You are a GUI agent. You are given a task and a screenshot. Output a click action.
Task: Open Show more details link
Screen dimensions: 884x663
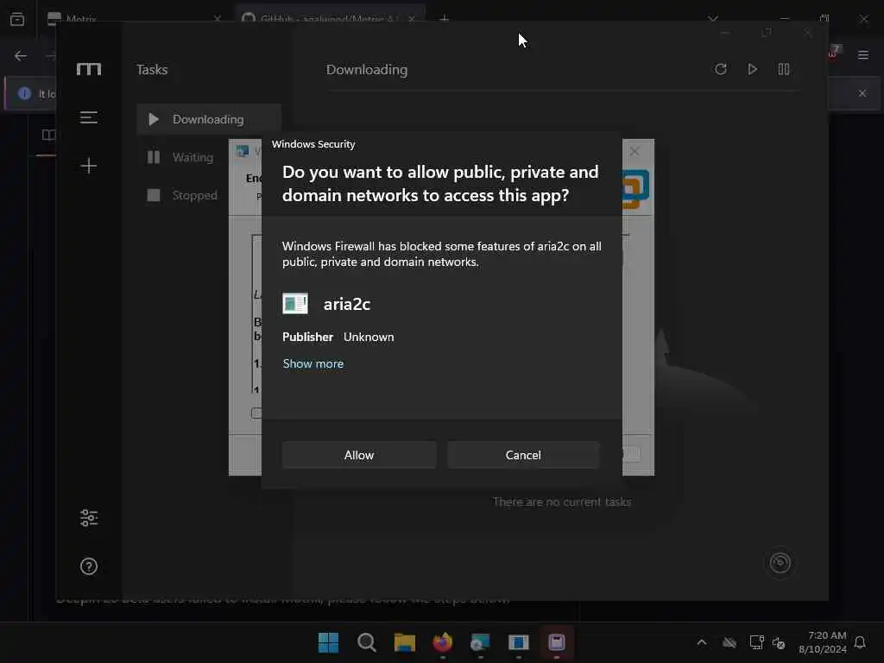[x=313, y=363]
